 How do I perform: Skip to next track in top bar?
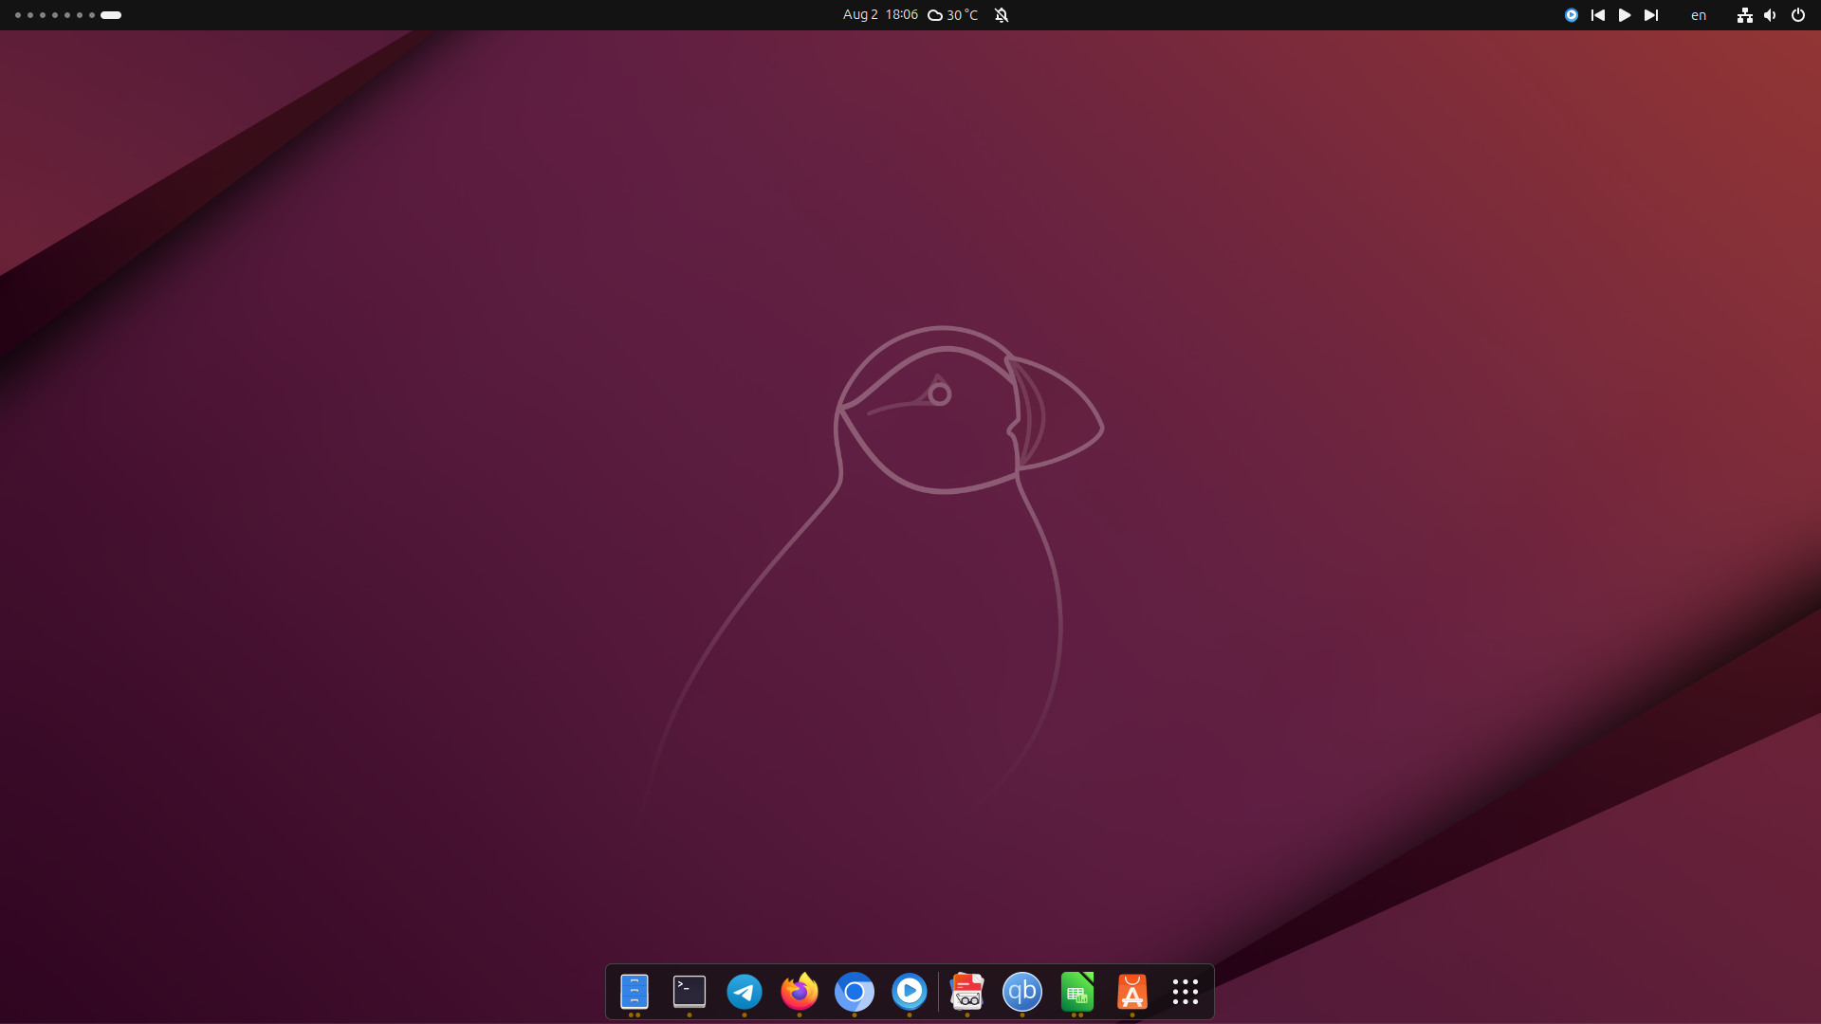click(1651, 15)
